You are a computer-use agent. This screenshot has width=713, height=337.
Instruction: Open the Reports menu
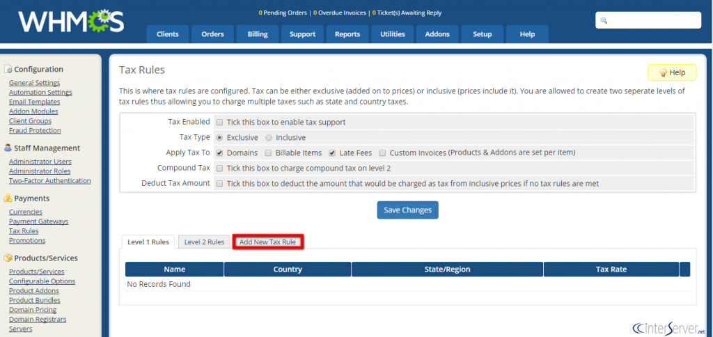(347, 34)
